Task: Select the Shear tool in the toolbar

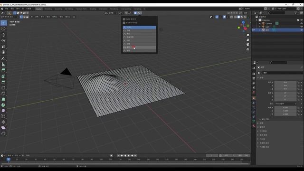Action: click(x=3, y=128)
